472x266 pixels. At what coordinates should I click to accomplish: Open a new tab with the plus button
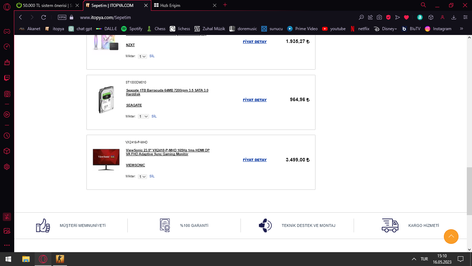225,5
